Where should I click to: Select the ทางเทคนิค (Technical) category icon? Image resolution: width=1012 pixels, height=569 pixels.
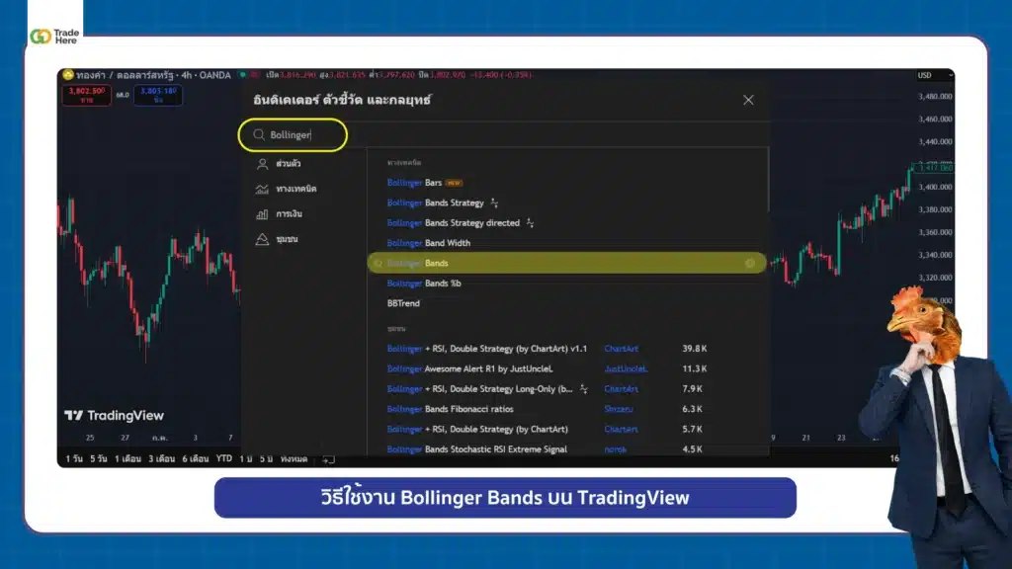point(262,188)
